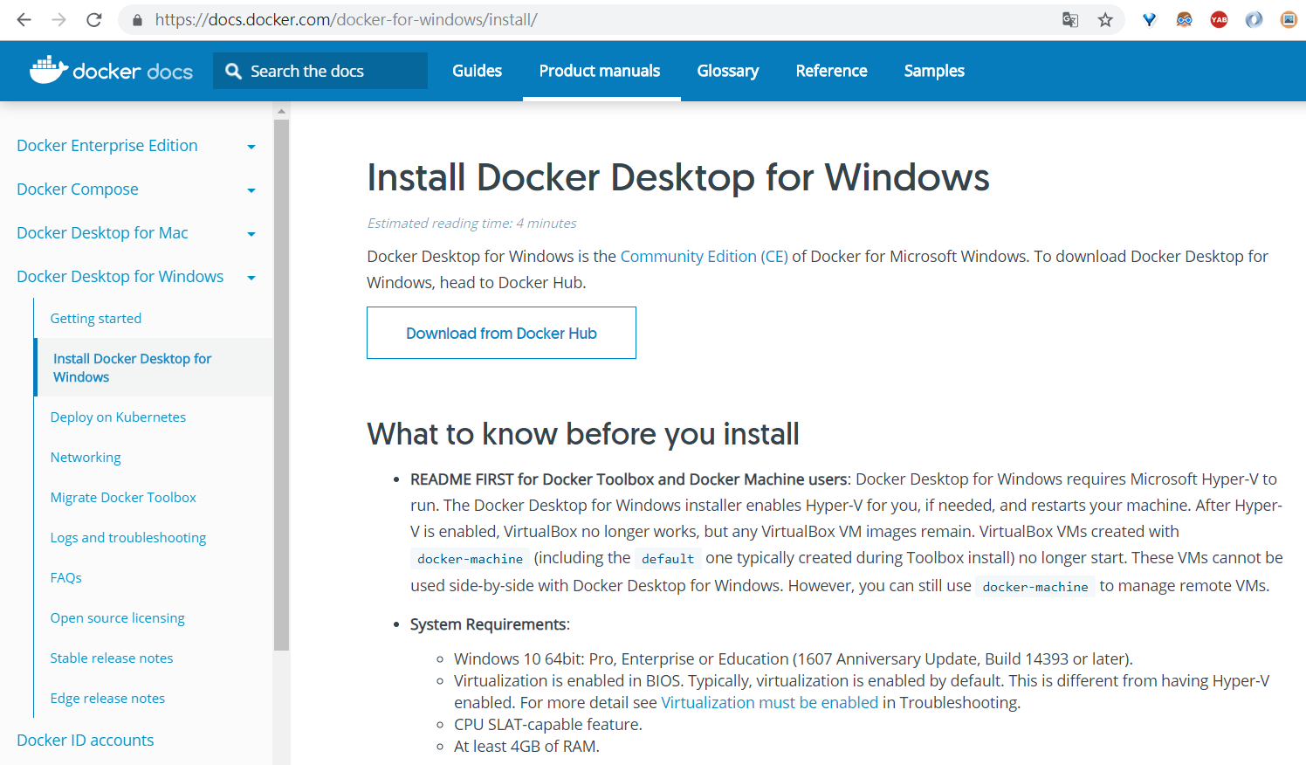The image size is (1306, 765).
Task: Click Estimated reading time: 4 minutes text
Action: 471,223
